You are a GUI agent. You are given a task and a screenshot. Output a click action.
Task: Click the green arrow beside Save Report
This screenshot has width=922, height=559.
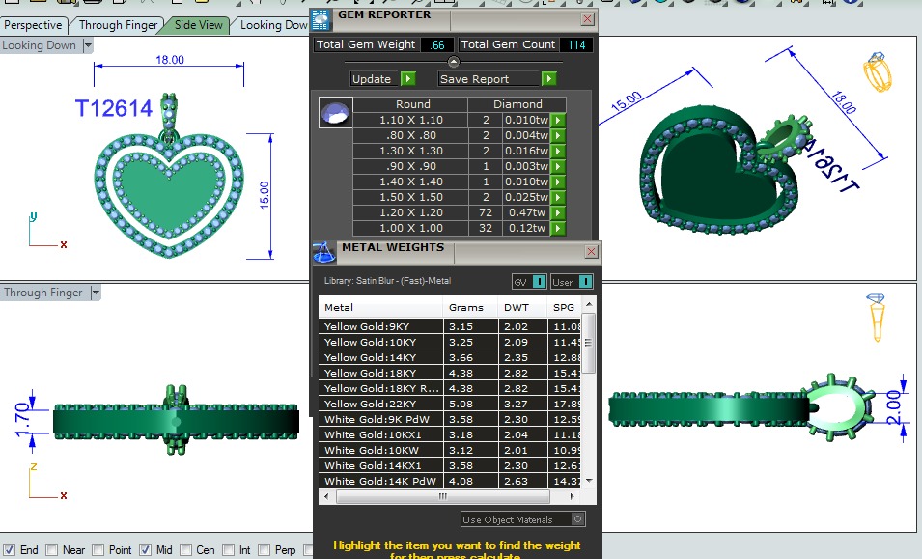pyautogui.click(x=548, y=79)
